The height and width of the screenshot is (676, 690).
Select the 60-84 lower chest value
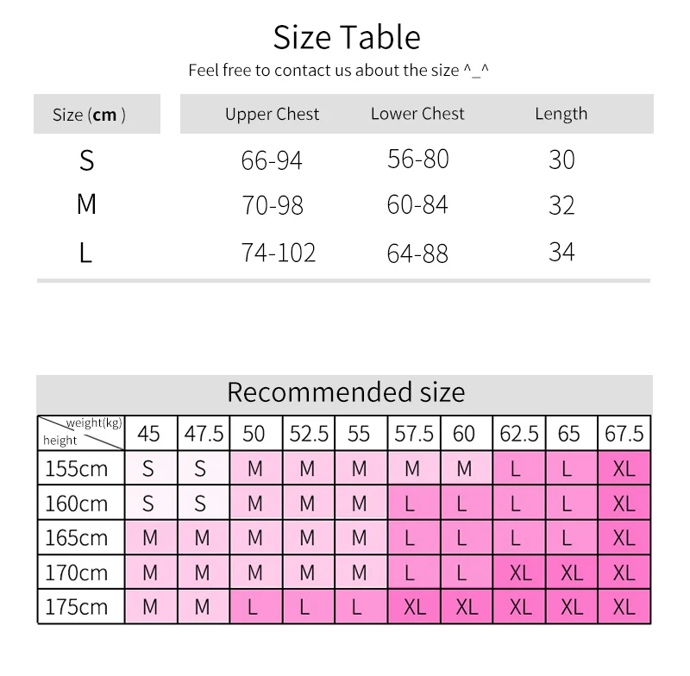(417, 204)
